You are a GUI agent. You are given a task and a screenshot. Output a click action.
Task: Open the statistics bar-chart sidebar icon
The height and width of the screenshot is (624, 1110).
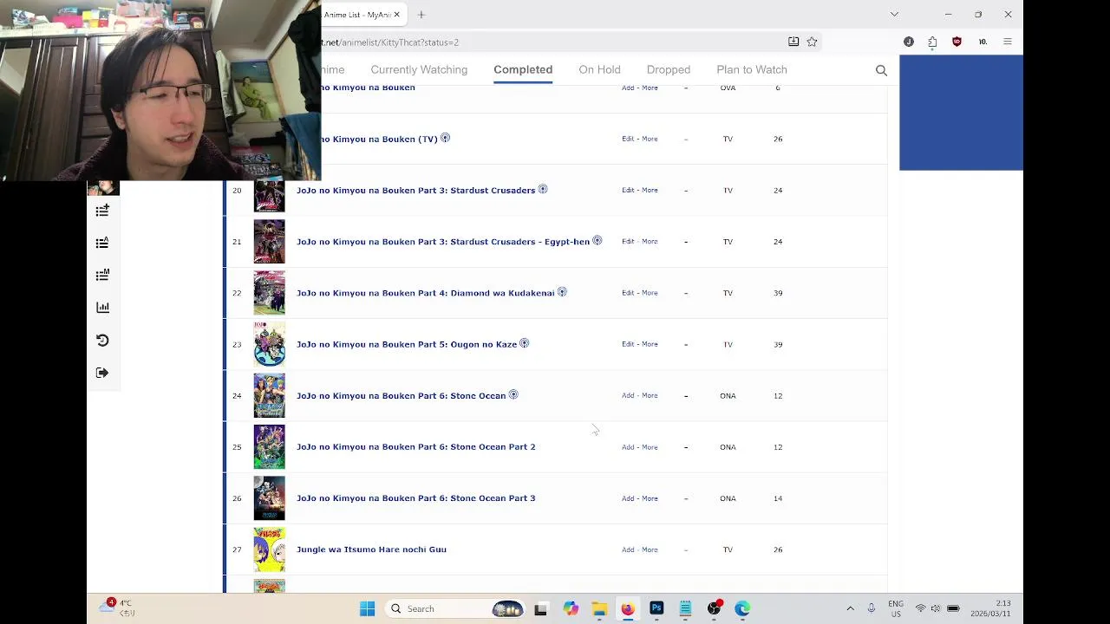point(102,307)
